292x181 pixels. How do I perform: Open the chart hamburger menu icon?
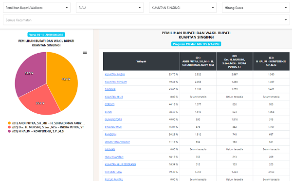85,52
